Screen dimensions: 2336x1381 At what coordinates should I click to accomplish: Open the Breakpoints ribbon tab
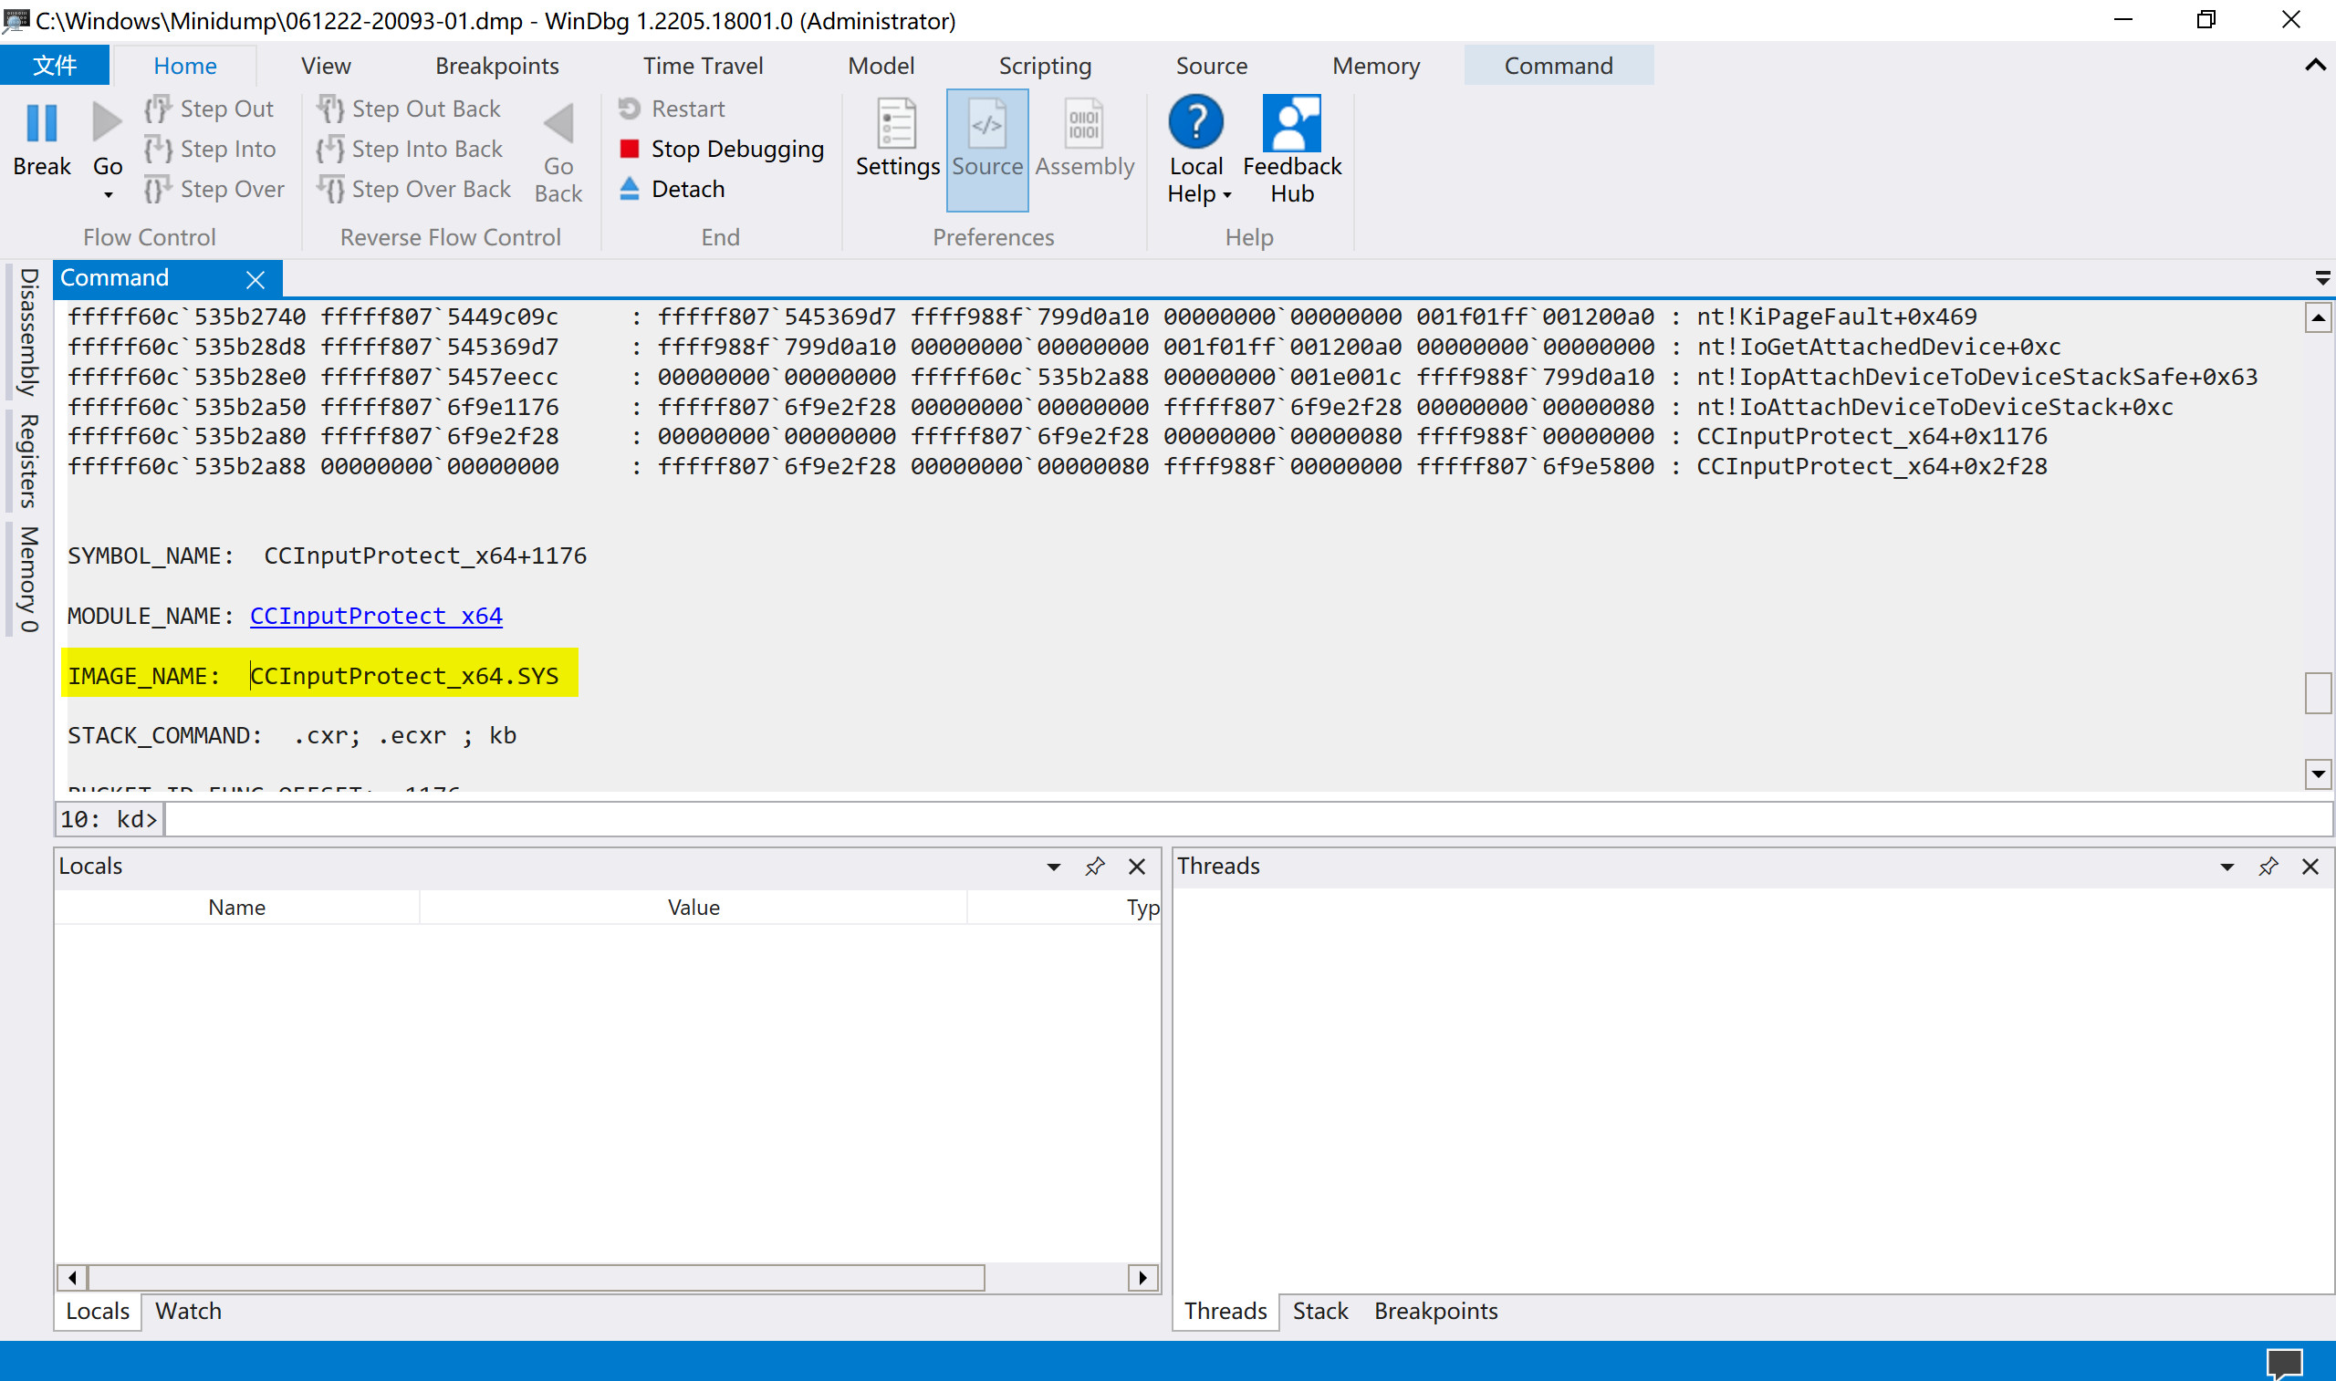pyautogui.click(x=497, y=65)
